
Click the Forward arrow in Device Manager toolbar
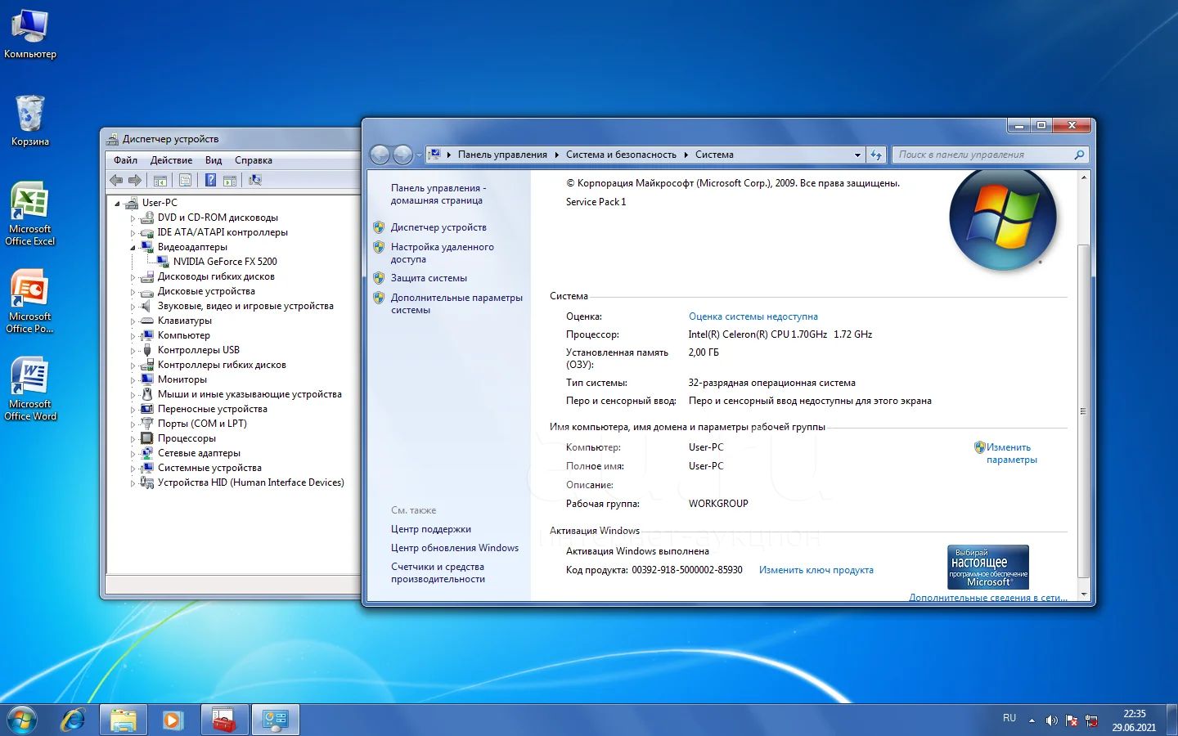coord(135,180)
